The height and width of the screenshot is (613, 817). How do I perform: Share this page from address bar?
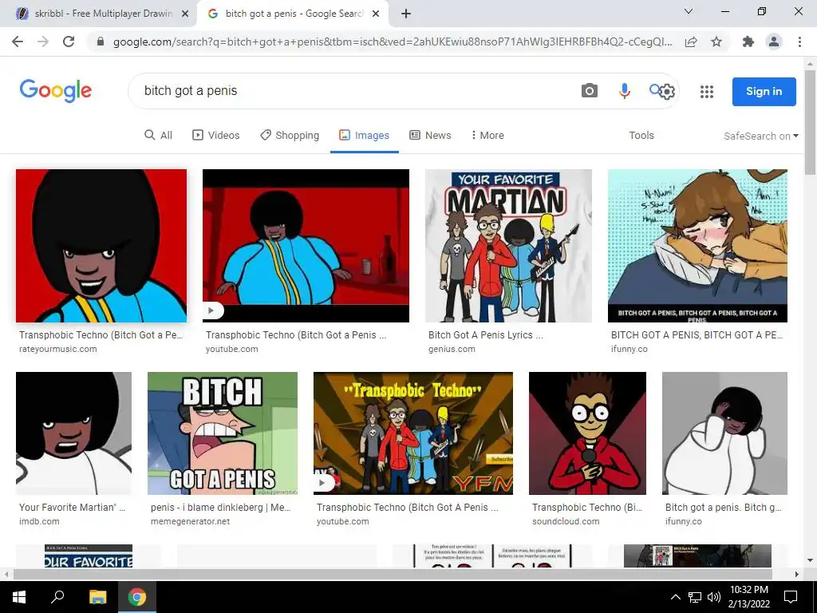691,42
